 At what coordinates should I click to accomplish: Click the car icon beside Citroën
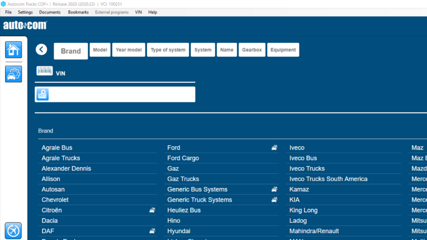tap(152, 210)
